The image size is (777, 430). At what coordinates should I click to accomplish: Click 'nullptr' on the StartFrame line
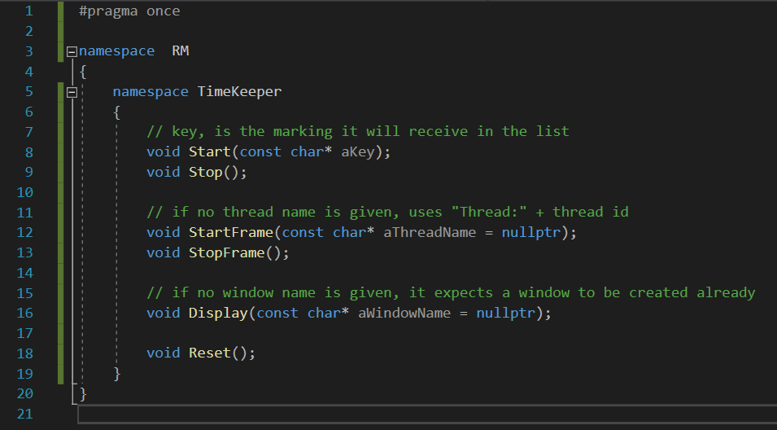[531, 233]
